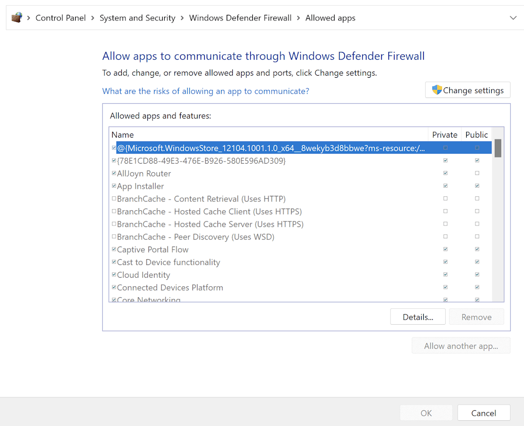Enable BranchCache Content Retrieval checkbox
Image resolution: width=524 pixels, height=426 pixels.
pyautogui.click(x=114, y=198)
